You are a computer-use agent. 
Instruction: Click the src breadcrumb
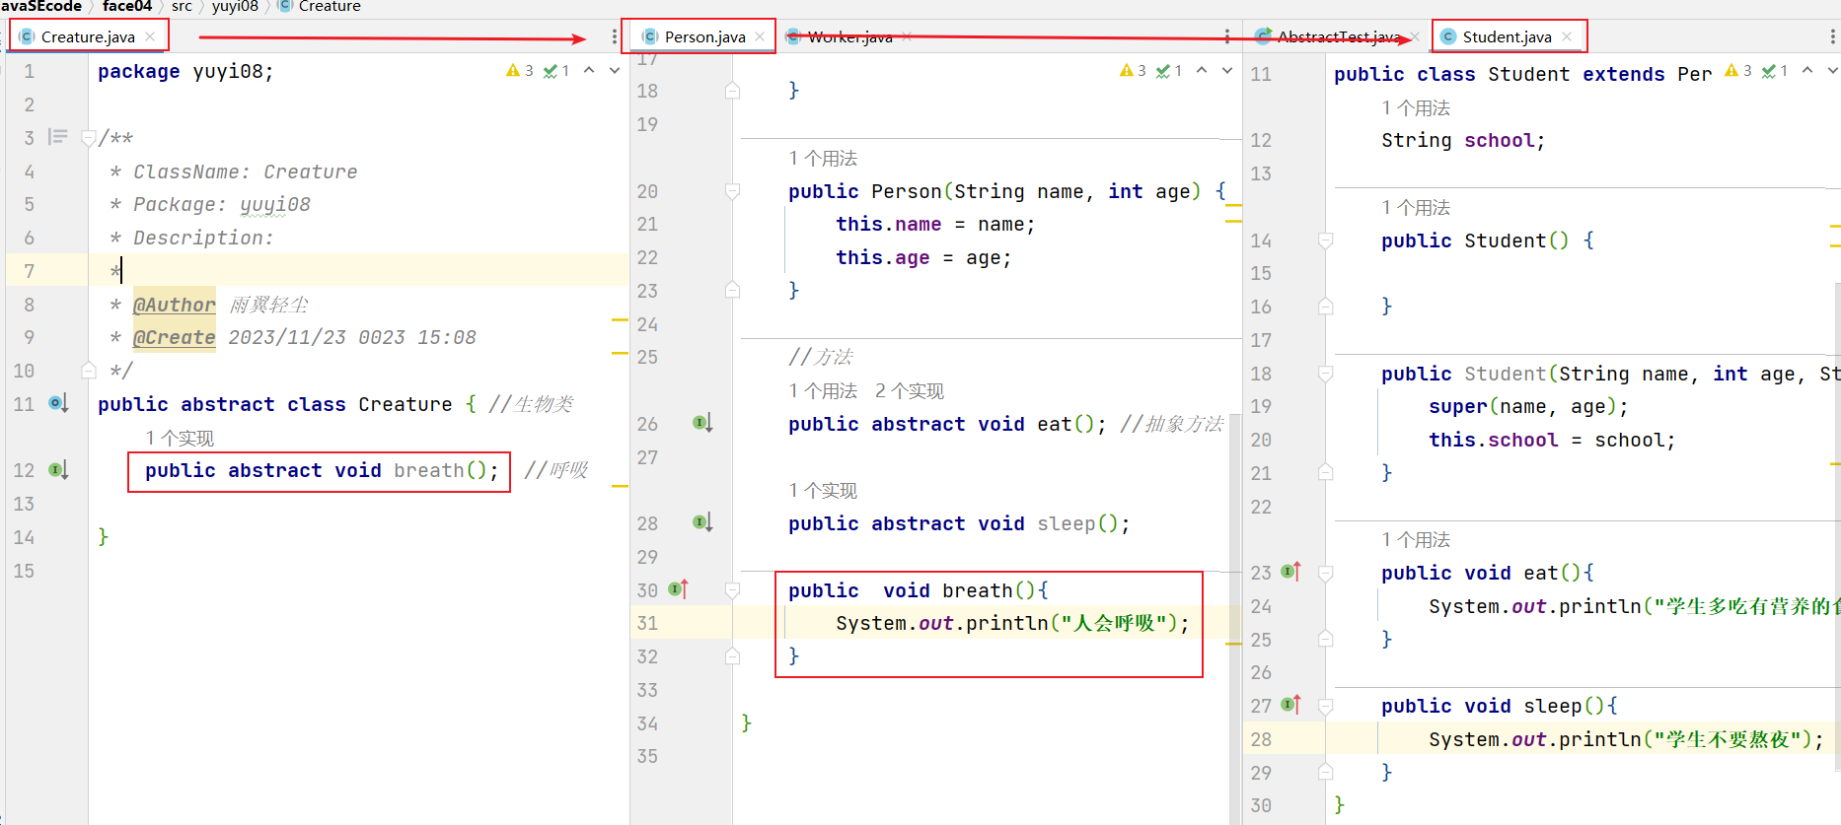click(x=182, y=7)
